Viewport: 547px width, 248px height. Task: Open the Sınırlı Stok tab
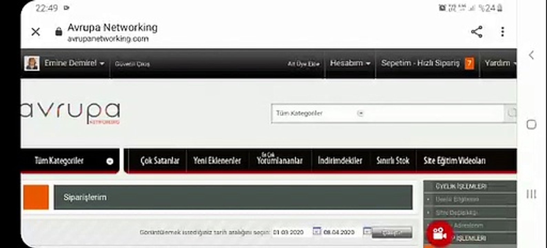click(393, 161)
